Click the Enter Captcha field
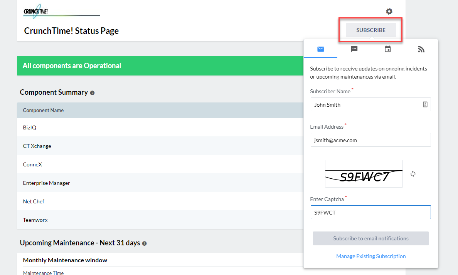The width and height of the screenshot is (458, 275). 370,212
